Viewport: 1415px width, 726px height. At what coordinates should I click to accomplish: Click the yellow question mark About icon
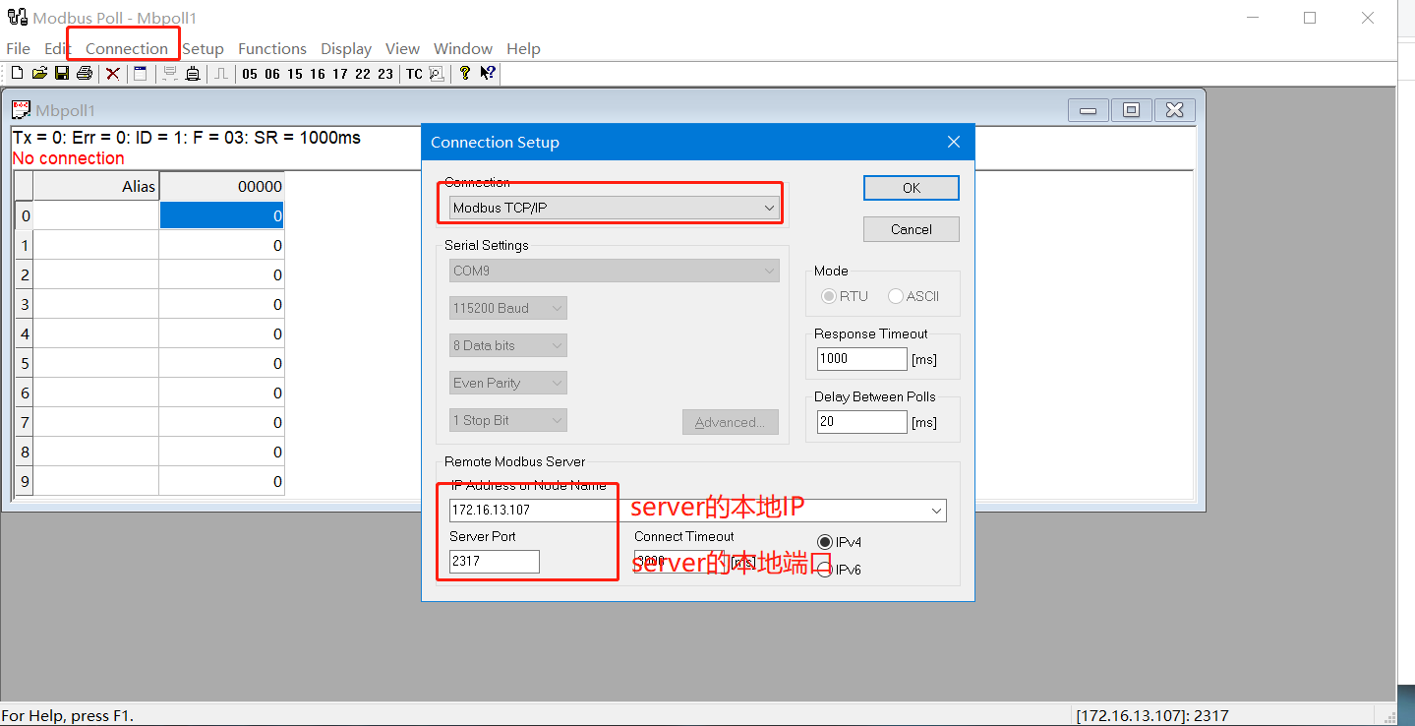[x=465, y=73]
